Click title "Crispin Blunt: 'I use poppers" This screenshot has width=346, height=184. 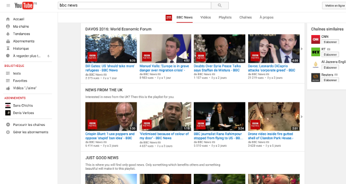[x=110, y=136]
